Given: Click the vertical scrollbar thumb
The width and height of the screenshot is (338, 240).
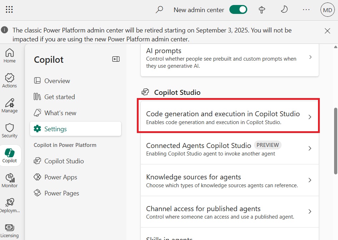Looking at the screenshot, I should (x=335, y=143).
